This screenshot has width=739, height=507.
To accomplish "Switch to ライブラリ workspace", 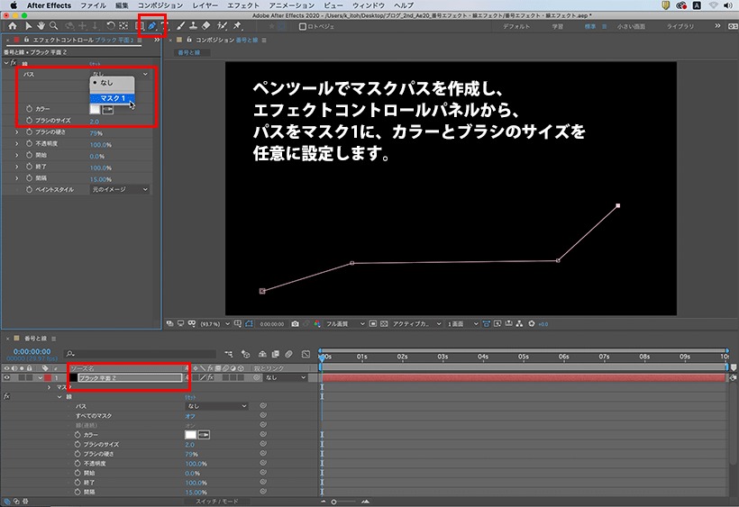I will pos(680,26).
